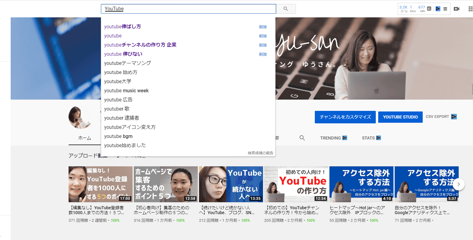Screen dimensions: 473x240
Task: Open the 5:37 'アクセス除外する方法' thumbnail
Action: pyautogui.click(x=427, y=184)
